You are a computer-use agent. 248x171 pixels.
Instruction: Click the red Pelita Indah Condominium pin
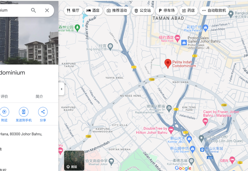pyautogui.click(x=168, y=63)
